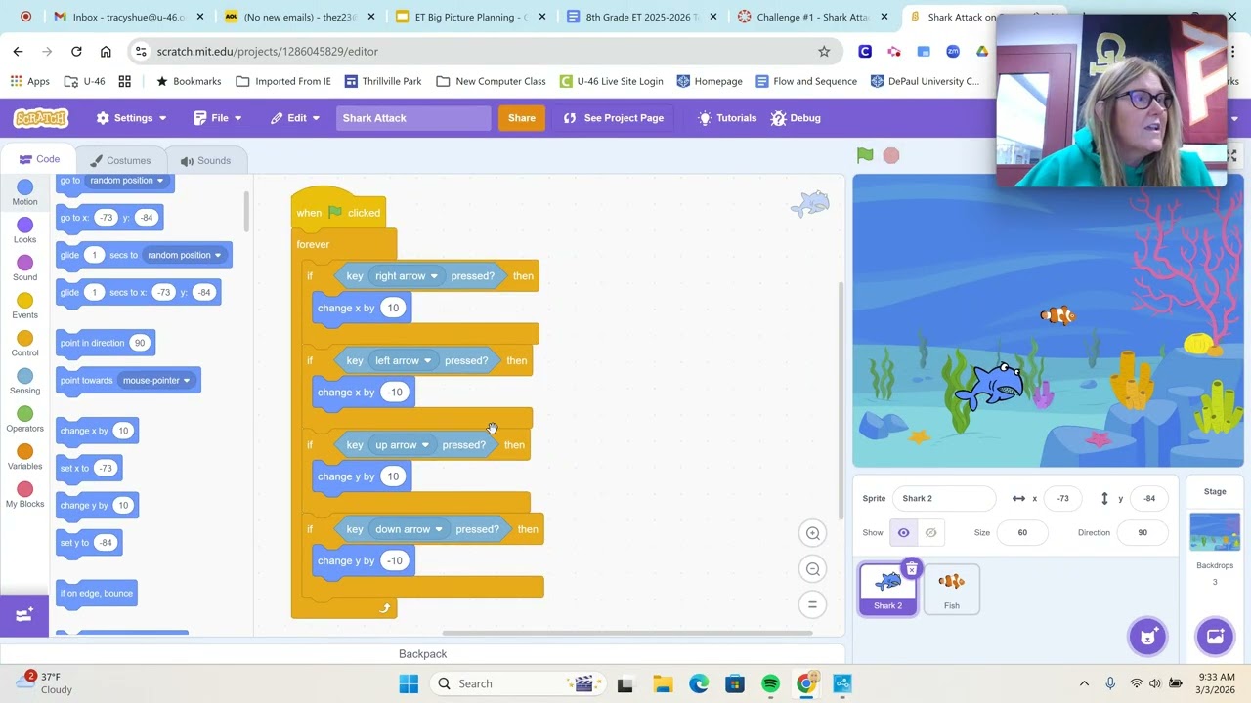Viewport: 1251px width, 703px height.
Task: Switch to the Costumes tab
Action: pos(119,160)
